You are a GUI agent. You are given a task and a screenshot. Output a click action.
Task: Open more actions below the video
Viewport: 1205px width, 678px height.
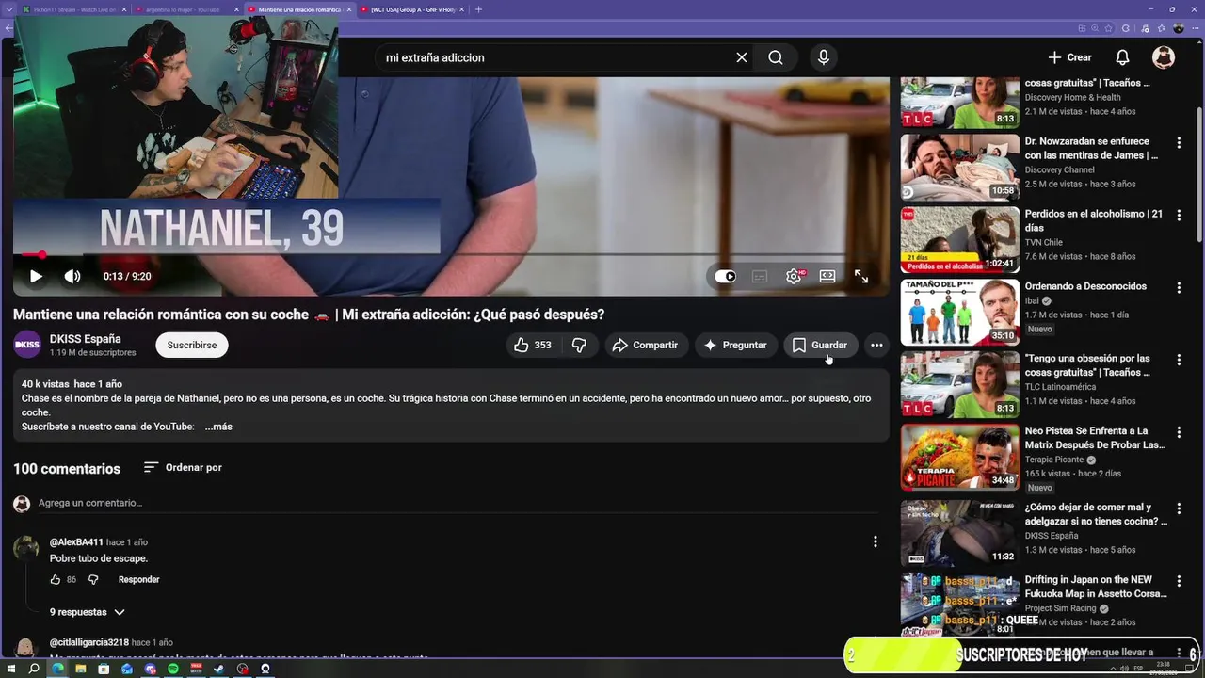(876, 345)
